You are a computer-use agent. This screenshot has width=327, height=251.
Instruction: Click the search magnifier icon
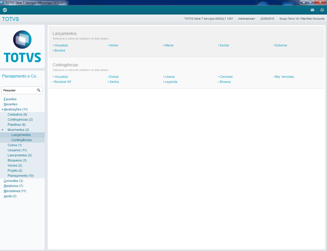pyautogui.click(x=38, y=90)
